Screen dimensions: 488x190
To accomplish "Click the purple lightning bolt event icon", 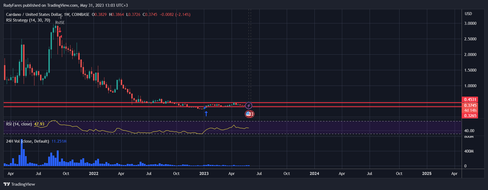I will (x=249, y=105).
